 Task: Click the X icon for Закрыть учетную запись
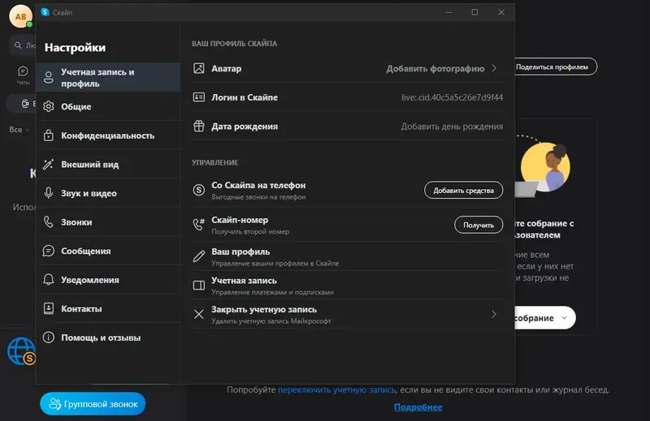(199, 314)
